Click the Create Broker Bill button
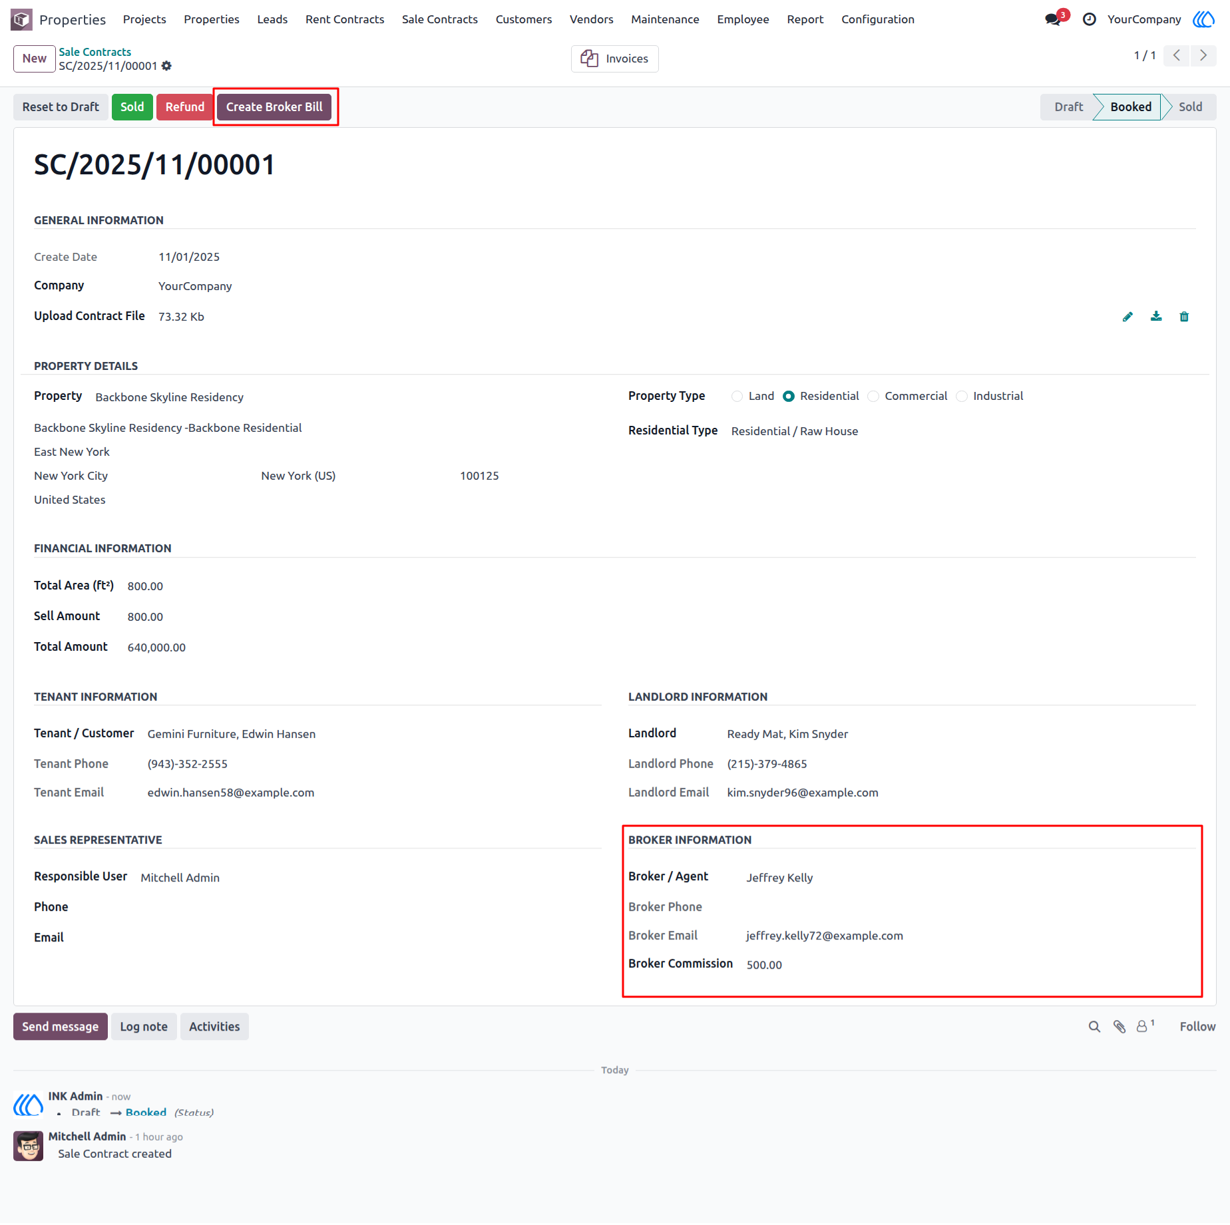Screen dimensions: 1230x1225 pos(274,107)
